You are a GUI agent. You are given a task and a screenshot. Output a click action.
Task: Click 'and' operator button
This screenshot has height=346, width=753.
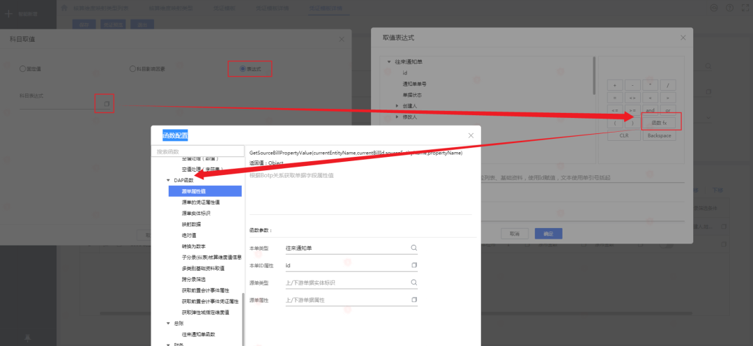(651, 110)
